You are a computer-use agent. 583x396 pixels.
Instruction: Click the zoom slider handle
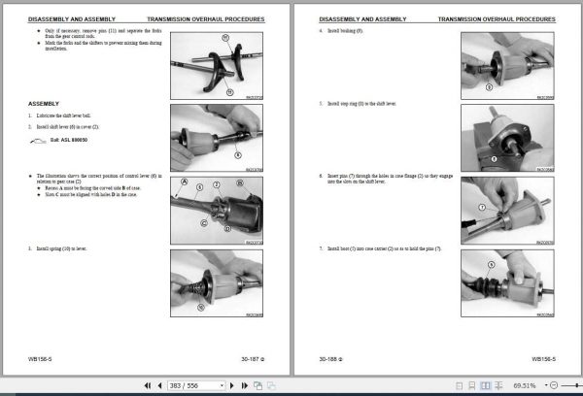point(577,385)
